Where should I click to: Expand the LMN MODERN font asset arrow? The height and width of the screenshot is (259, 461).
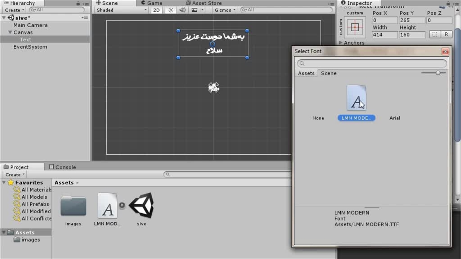point(122,205)
